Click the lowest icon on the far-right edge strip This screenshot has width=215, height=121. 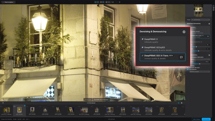click(213, 10)
